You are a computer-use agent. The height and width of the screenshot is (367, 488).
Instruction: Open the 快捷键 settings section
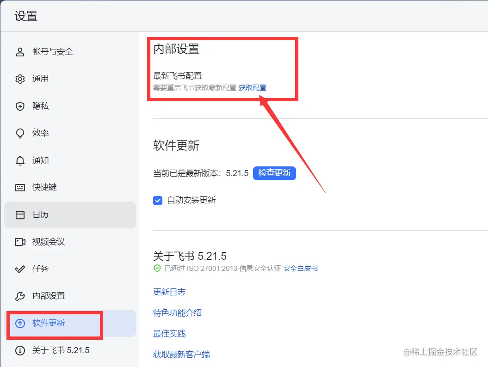pos(70,188)
